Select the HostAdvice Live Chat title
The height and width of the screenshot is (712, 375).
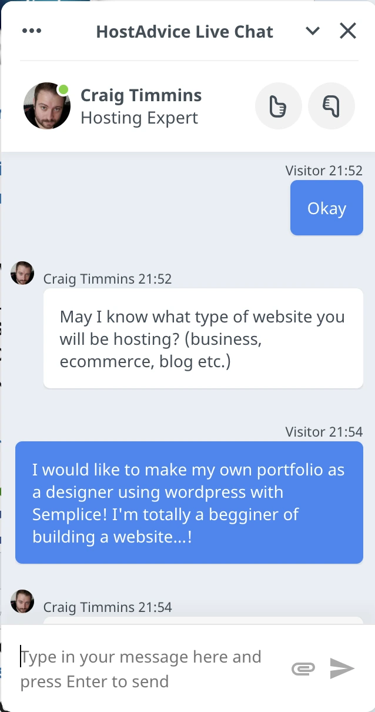pyautogui.click(x=185, y=31)
